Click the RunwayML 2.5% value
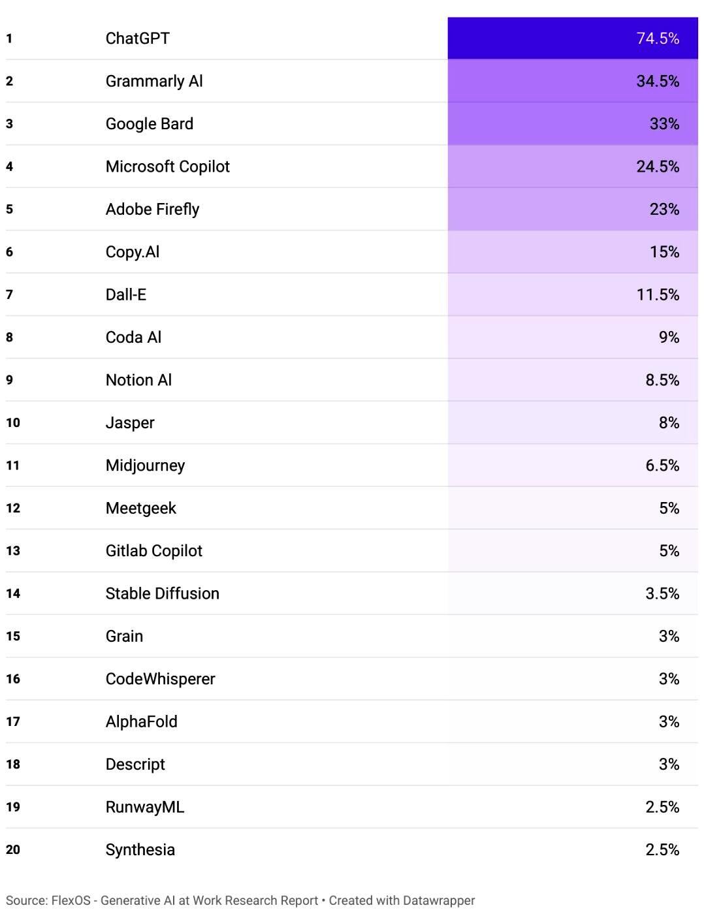 pos(662,807)
